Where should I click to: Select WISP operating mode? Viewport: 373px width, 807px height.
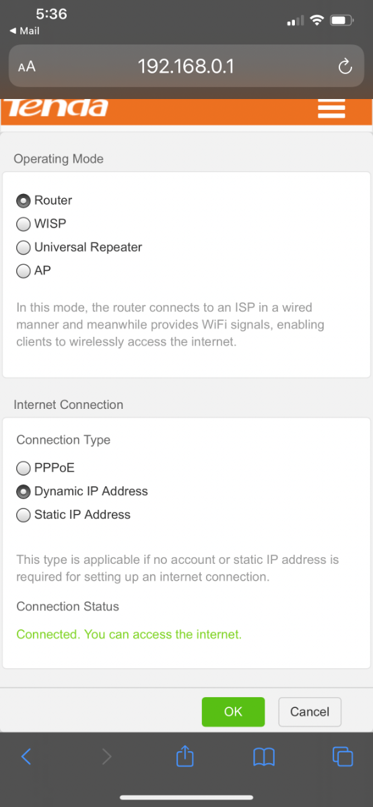click(41, 224)
